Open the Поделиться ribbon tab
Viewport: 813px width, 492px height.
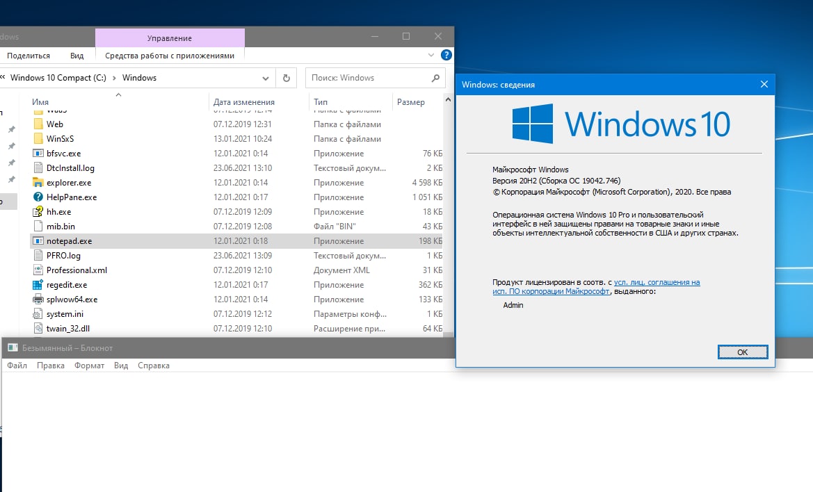coord(29,56)
